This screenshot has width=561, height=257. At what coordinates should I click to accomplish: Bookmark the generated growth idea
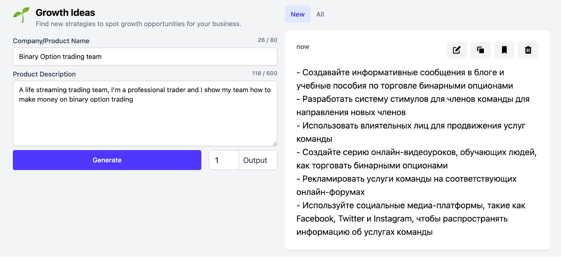click(504, 50)
